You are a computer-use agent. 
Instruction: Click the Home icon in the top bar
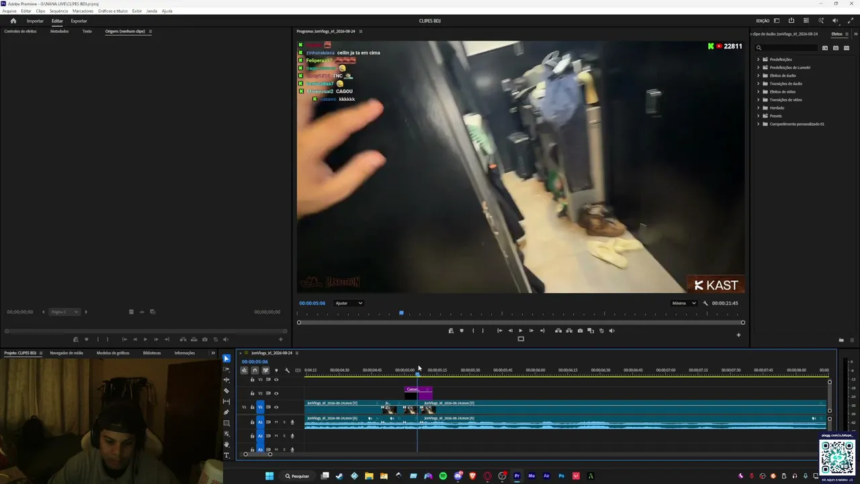point(13,21)
